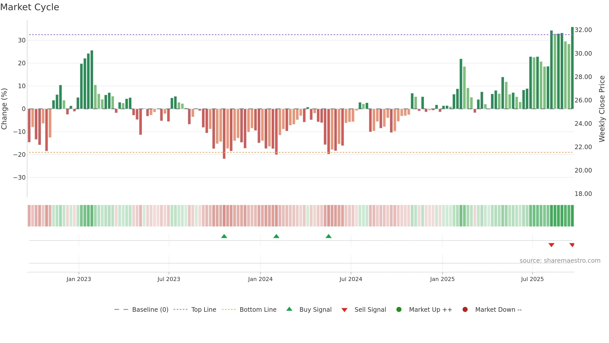Click the Weekly Close Price axis title
This screenshot has width=609, height=343.
point(602,109)
